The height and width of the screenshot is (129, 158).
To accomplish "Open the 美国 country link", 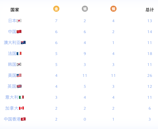I will click(x=12, y=75).
